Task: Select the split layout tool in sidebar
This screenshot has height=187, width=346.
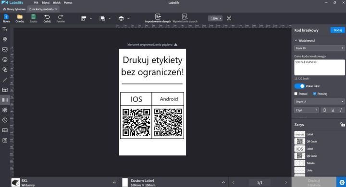Action: click(5, 130)
